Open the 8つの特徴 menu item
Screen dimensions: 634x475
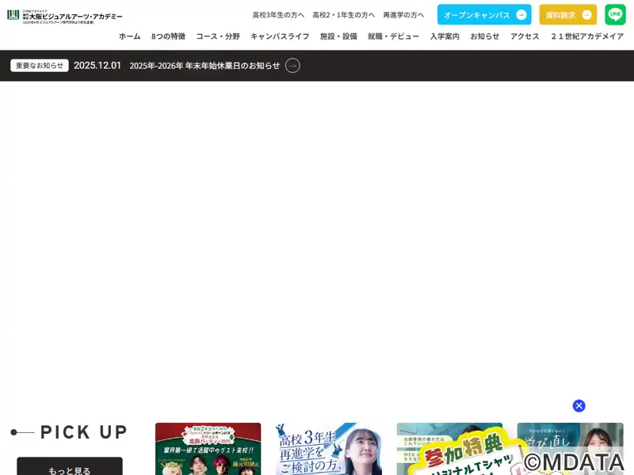coord(168,36)
